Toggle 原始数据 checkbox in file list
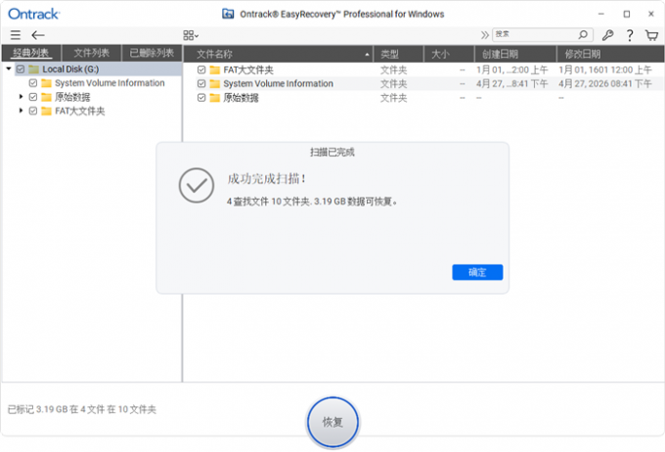Image resolution: width=665 pixels, height=452 pixels. pyautogui.click(x=201, y=98)
